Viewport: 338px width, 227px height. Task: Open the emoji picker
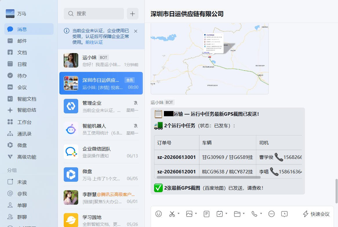(x=158, y=214)
